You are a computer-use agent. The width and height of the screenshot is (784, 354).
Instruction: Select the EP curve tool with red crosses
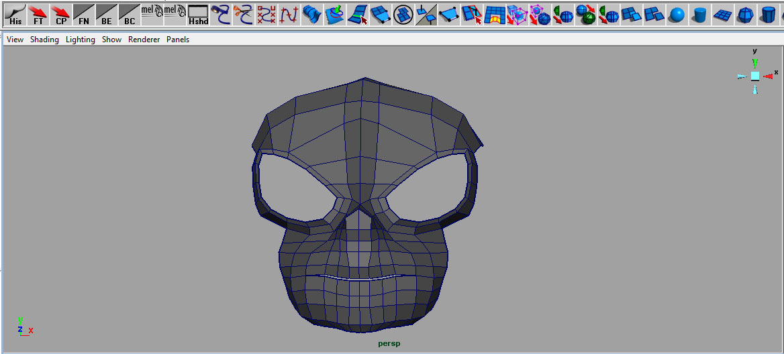(x=289, y=15)
